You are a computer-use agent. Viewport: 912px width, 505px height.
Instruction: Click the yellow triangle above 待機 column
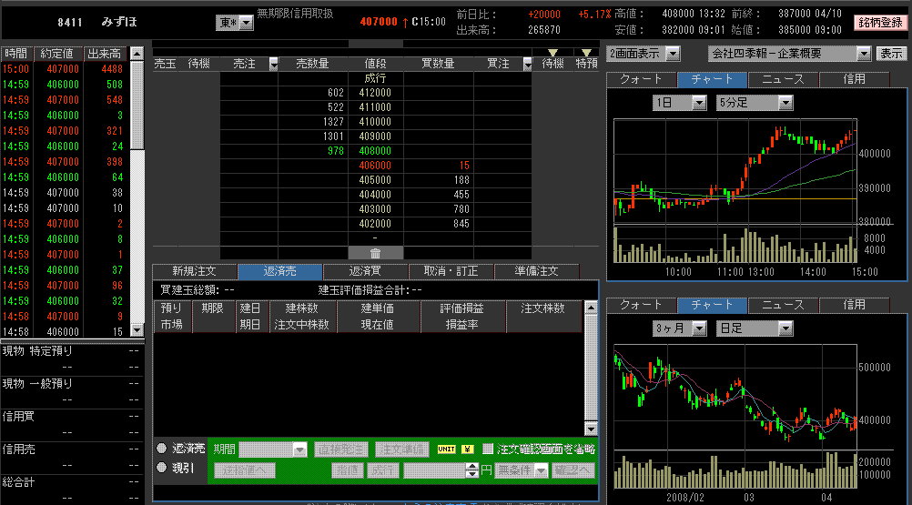(x=552, y=52)
